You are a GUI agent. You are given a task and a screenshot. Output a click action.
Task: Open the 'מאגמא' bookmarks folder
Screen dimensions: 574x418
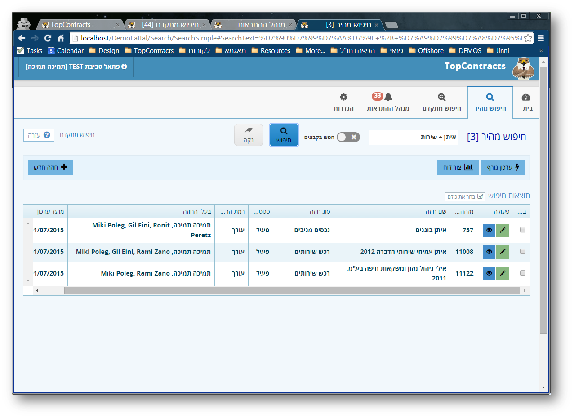(x=231, y=51)
